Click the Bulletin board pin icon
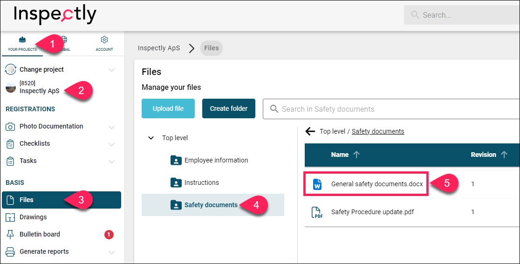The image size is (520, 264). pos(10,235)
